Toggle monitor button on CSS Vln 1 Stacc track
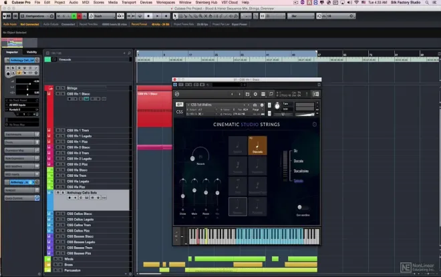Image resolution: width=441 pixels, height=277 pixels. tap(75, 99)
